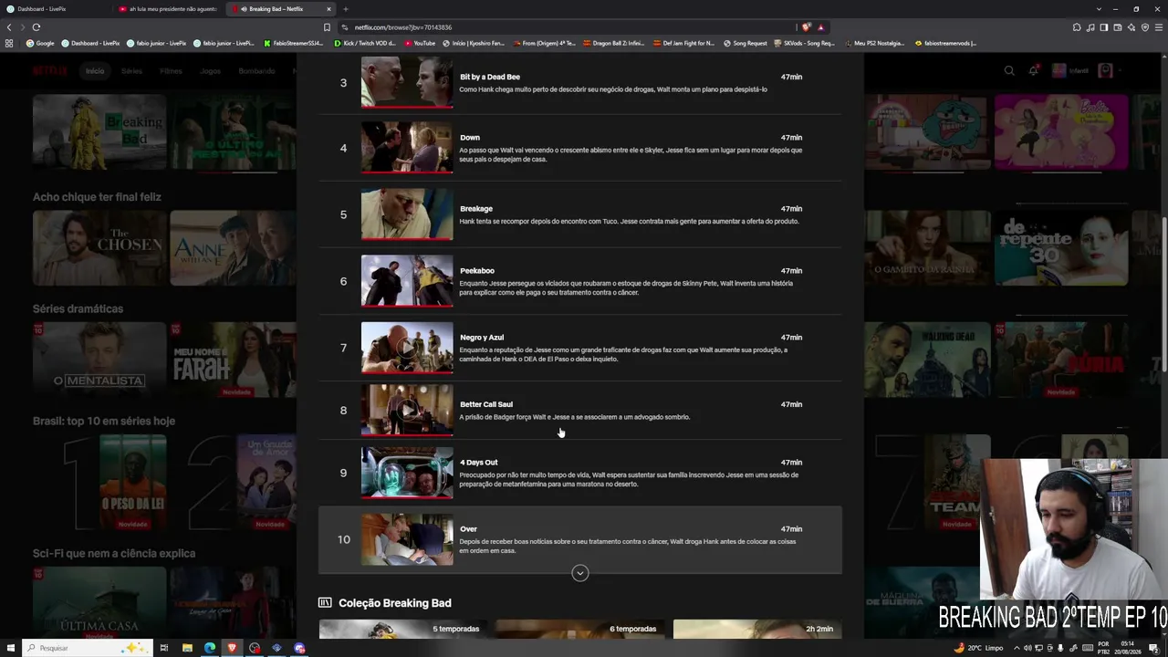Open the Brave Shields icon
Viewport: 1168px width, 657px height.
pyautogui.click(x=806, y=27)
